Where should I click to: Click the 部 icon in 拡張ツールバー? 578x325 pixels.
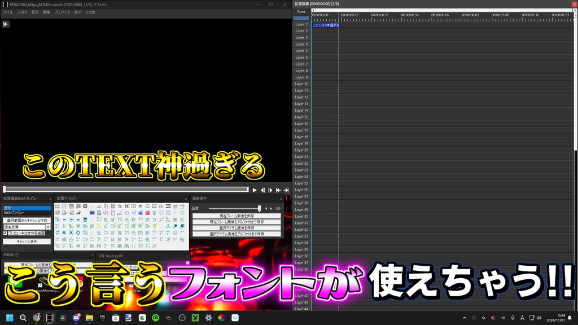pos(92,226)
